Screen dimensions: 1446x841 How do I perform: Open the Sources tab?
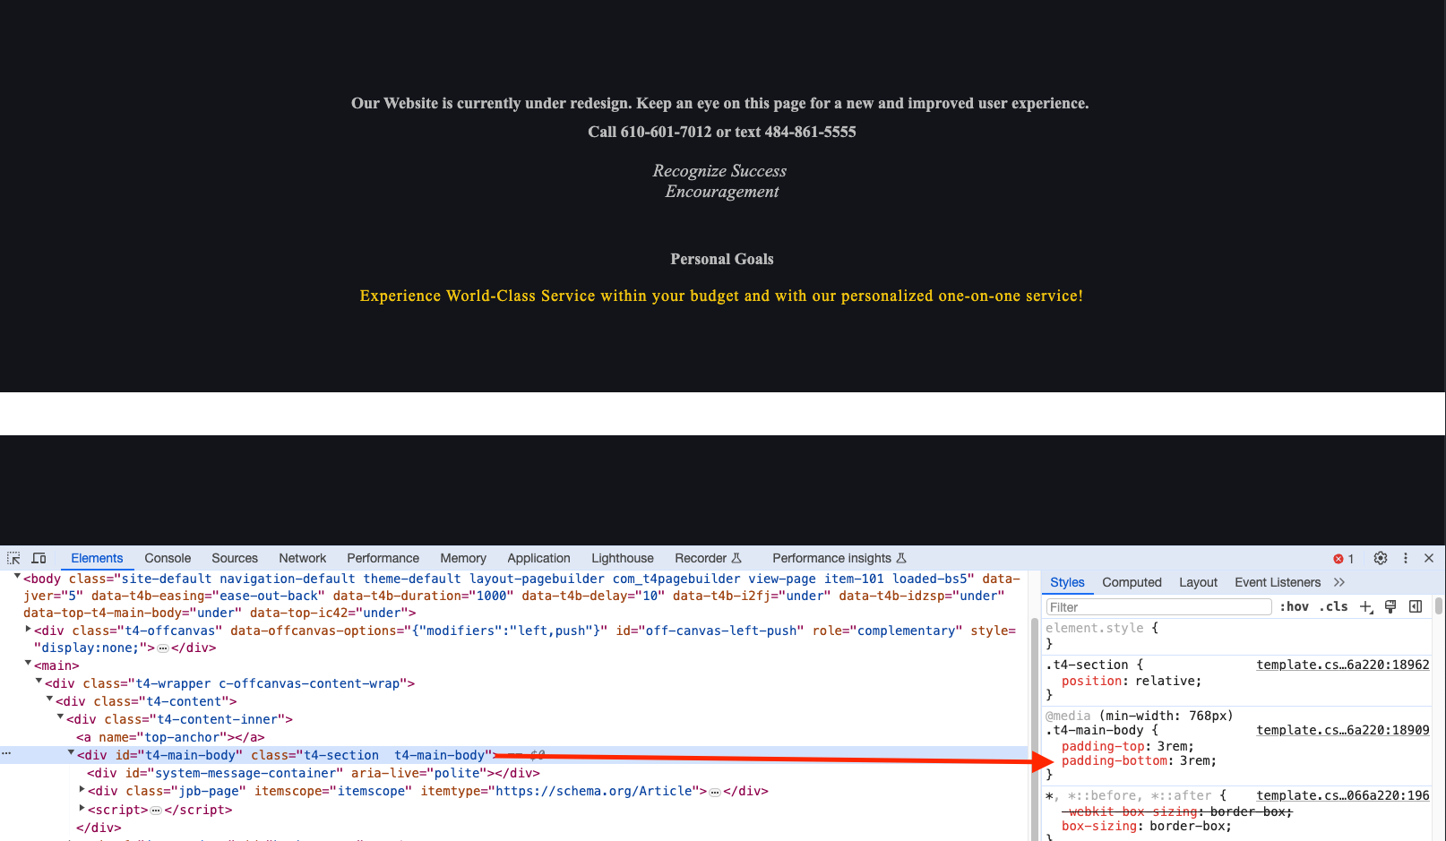[235, 558]
